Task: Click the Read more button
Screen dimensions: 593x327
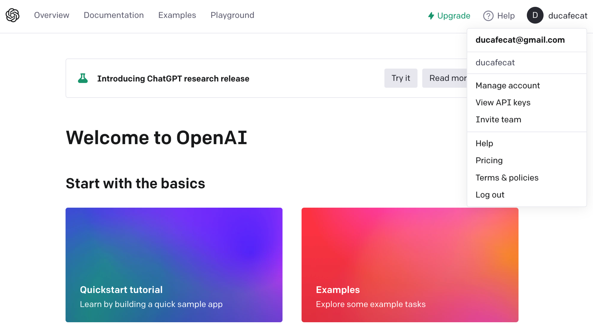Action: pos(445,78)
